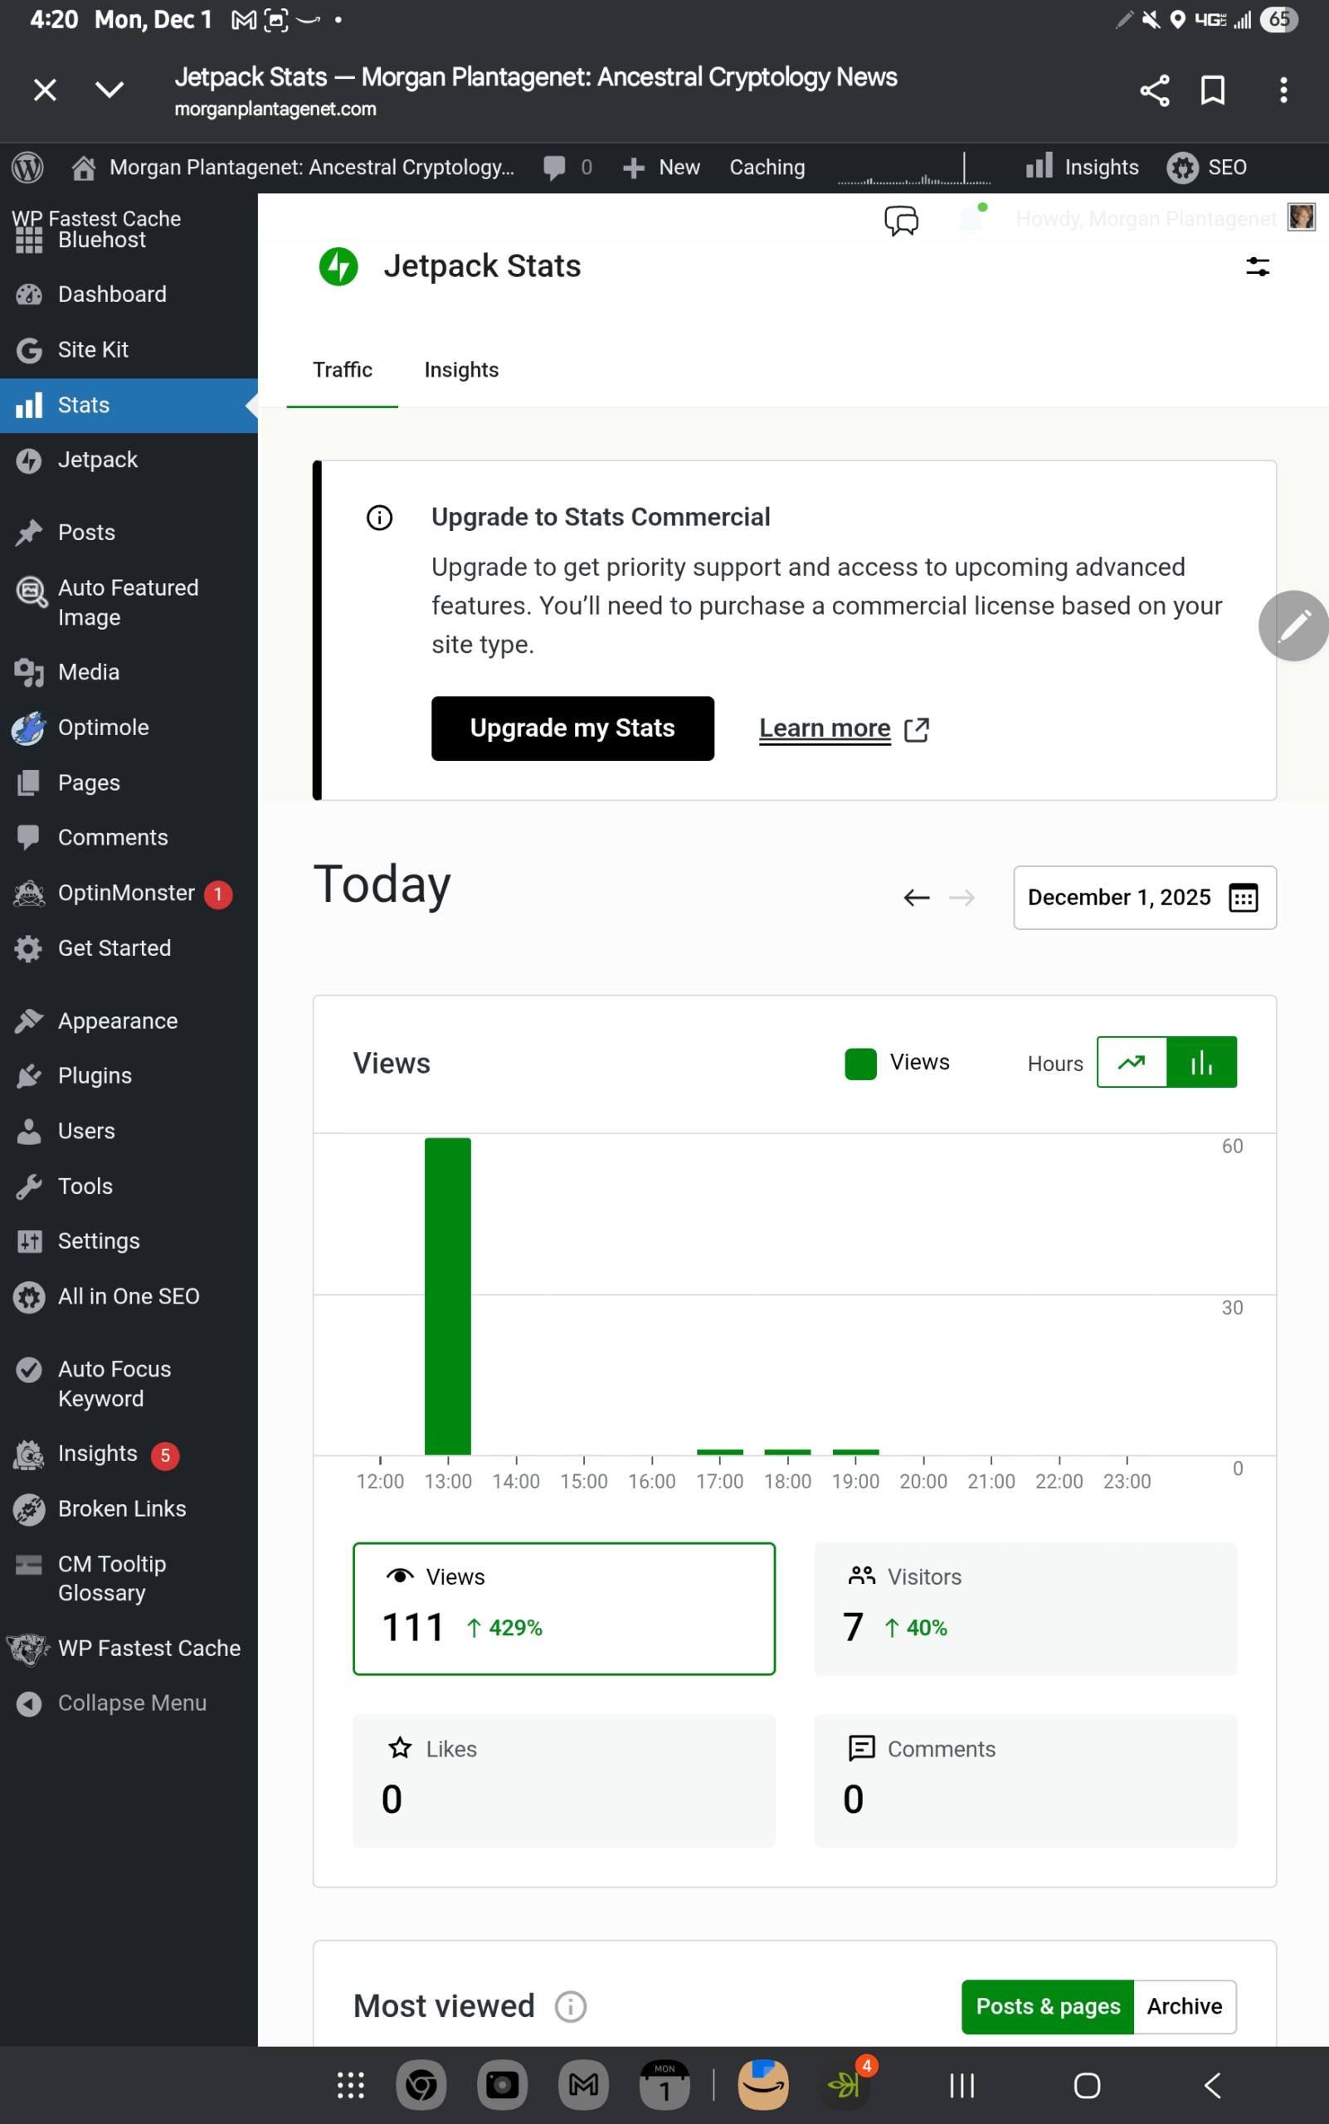Tap the floating pencil edit button
Screen dimensions: 1329x2124
(x=1293, y=626)
